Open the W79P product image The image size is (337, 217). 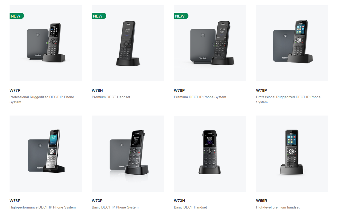point(292,43)
